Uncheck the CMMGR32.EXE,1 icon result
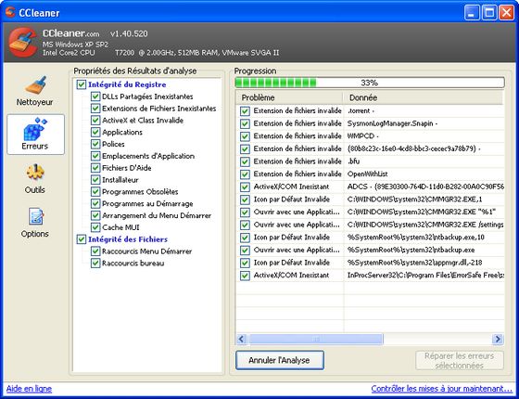The height and width of the screenshot is (399, 519). click(245, 199)
